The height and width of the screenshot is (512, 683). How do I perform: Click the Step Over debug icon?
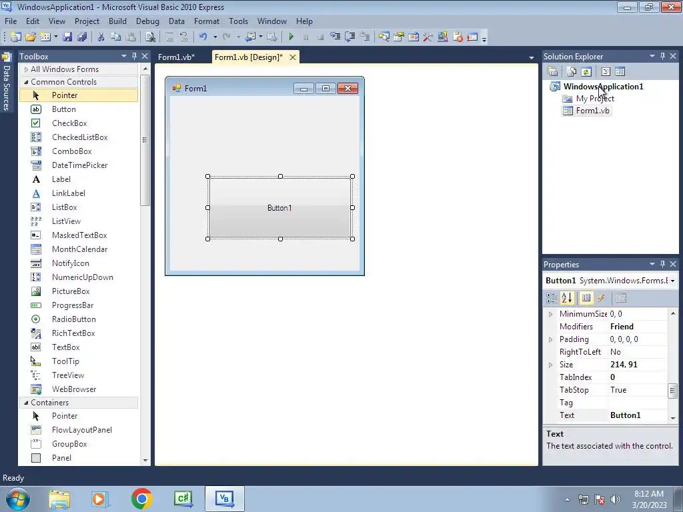point(350,37)
